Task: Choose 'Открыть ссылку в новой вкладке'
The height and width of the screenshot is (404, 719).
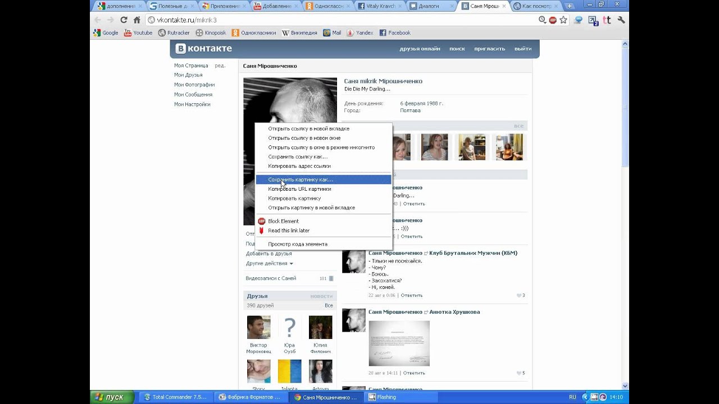Action: click(324, 128)
